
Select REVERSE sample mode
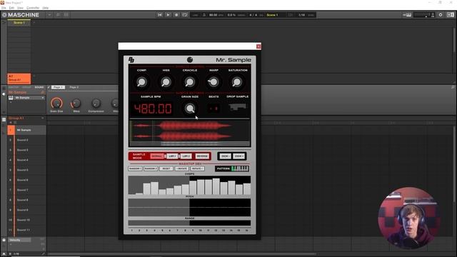click(202, 156)
